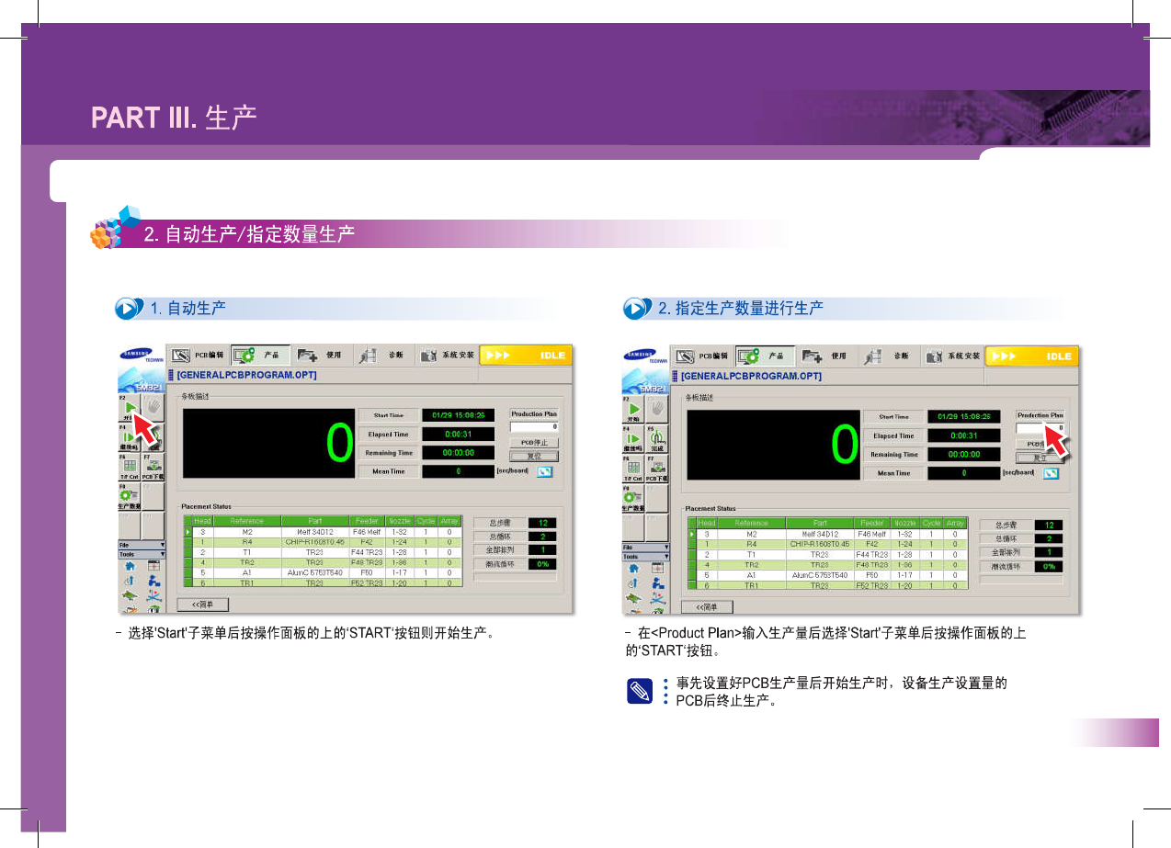Click progress bar below 潮流循环 in screenshot 2
Screen dimensions: 1171x848
click(1021, 580)
